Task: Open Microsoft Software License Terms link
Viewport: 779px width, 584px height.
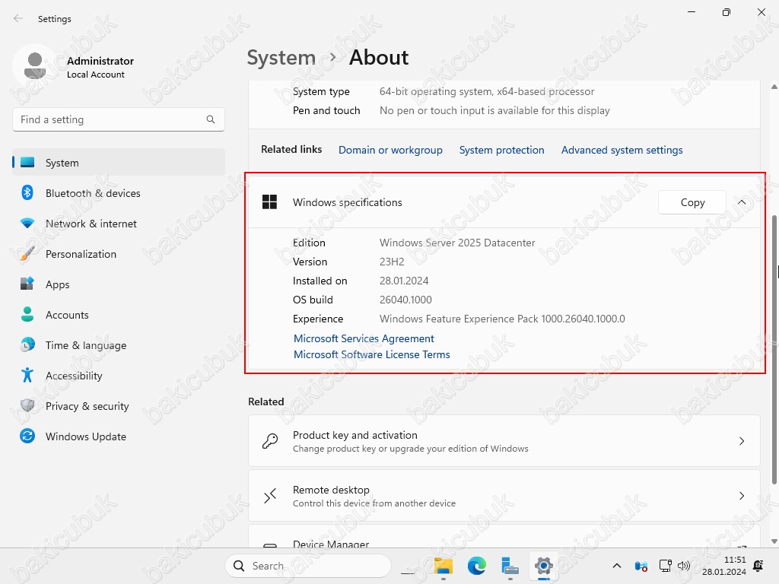Action: point(371,354)
